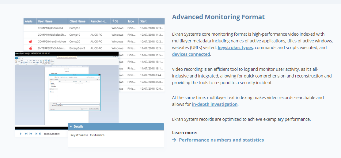Jump to next frame in player
Image resolution: width=341 pixels, height=158 pixels.
click(40, 134)
